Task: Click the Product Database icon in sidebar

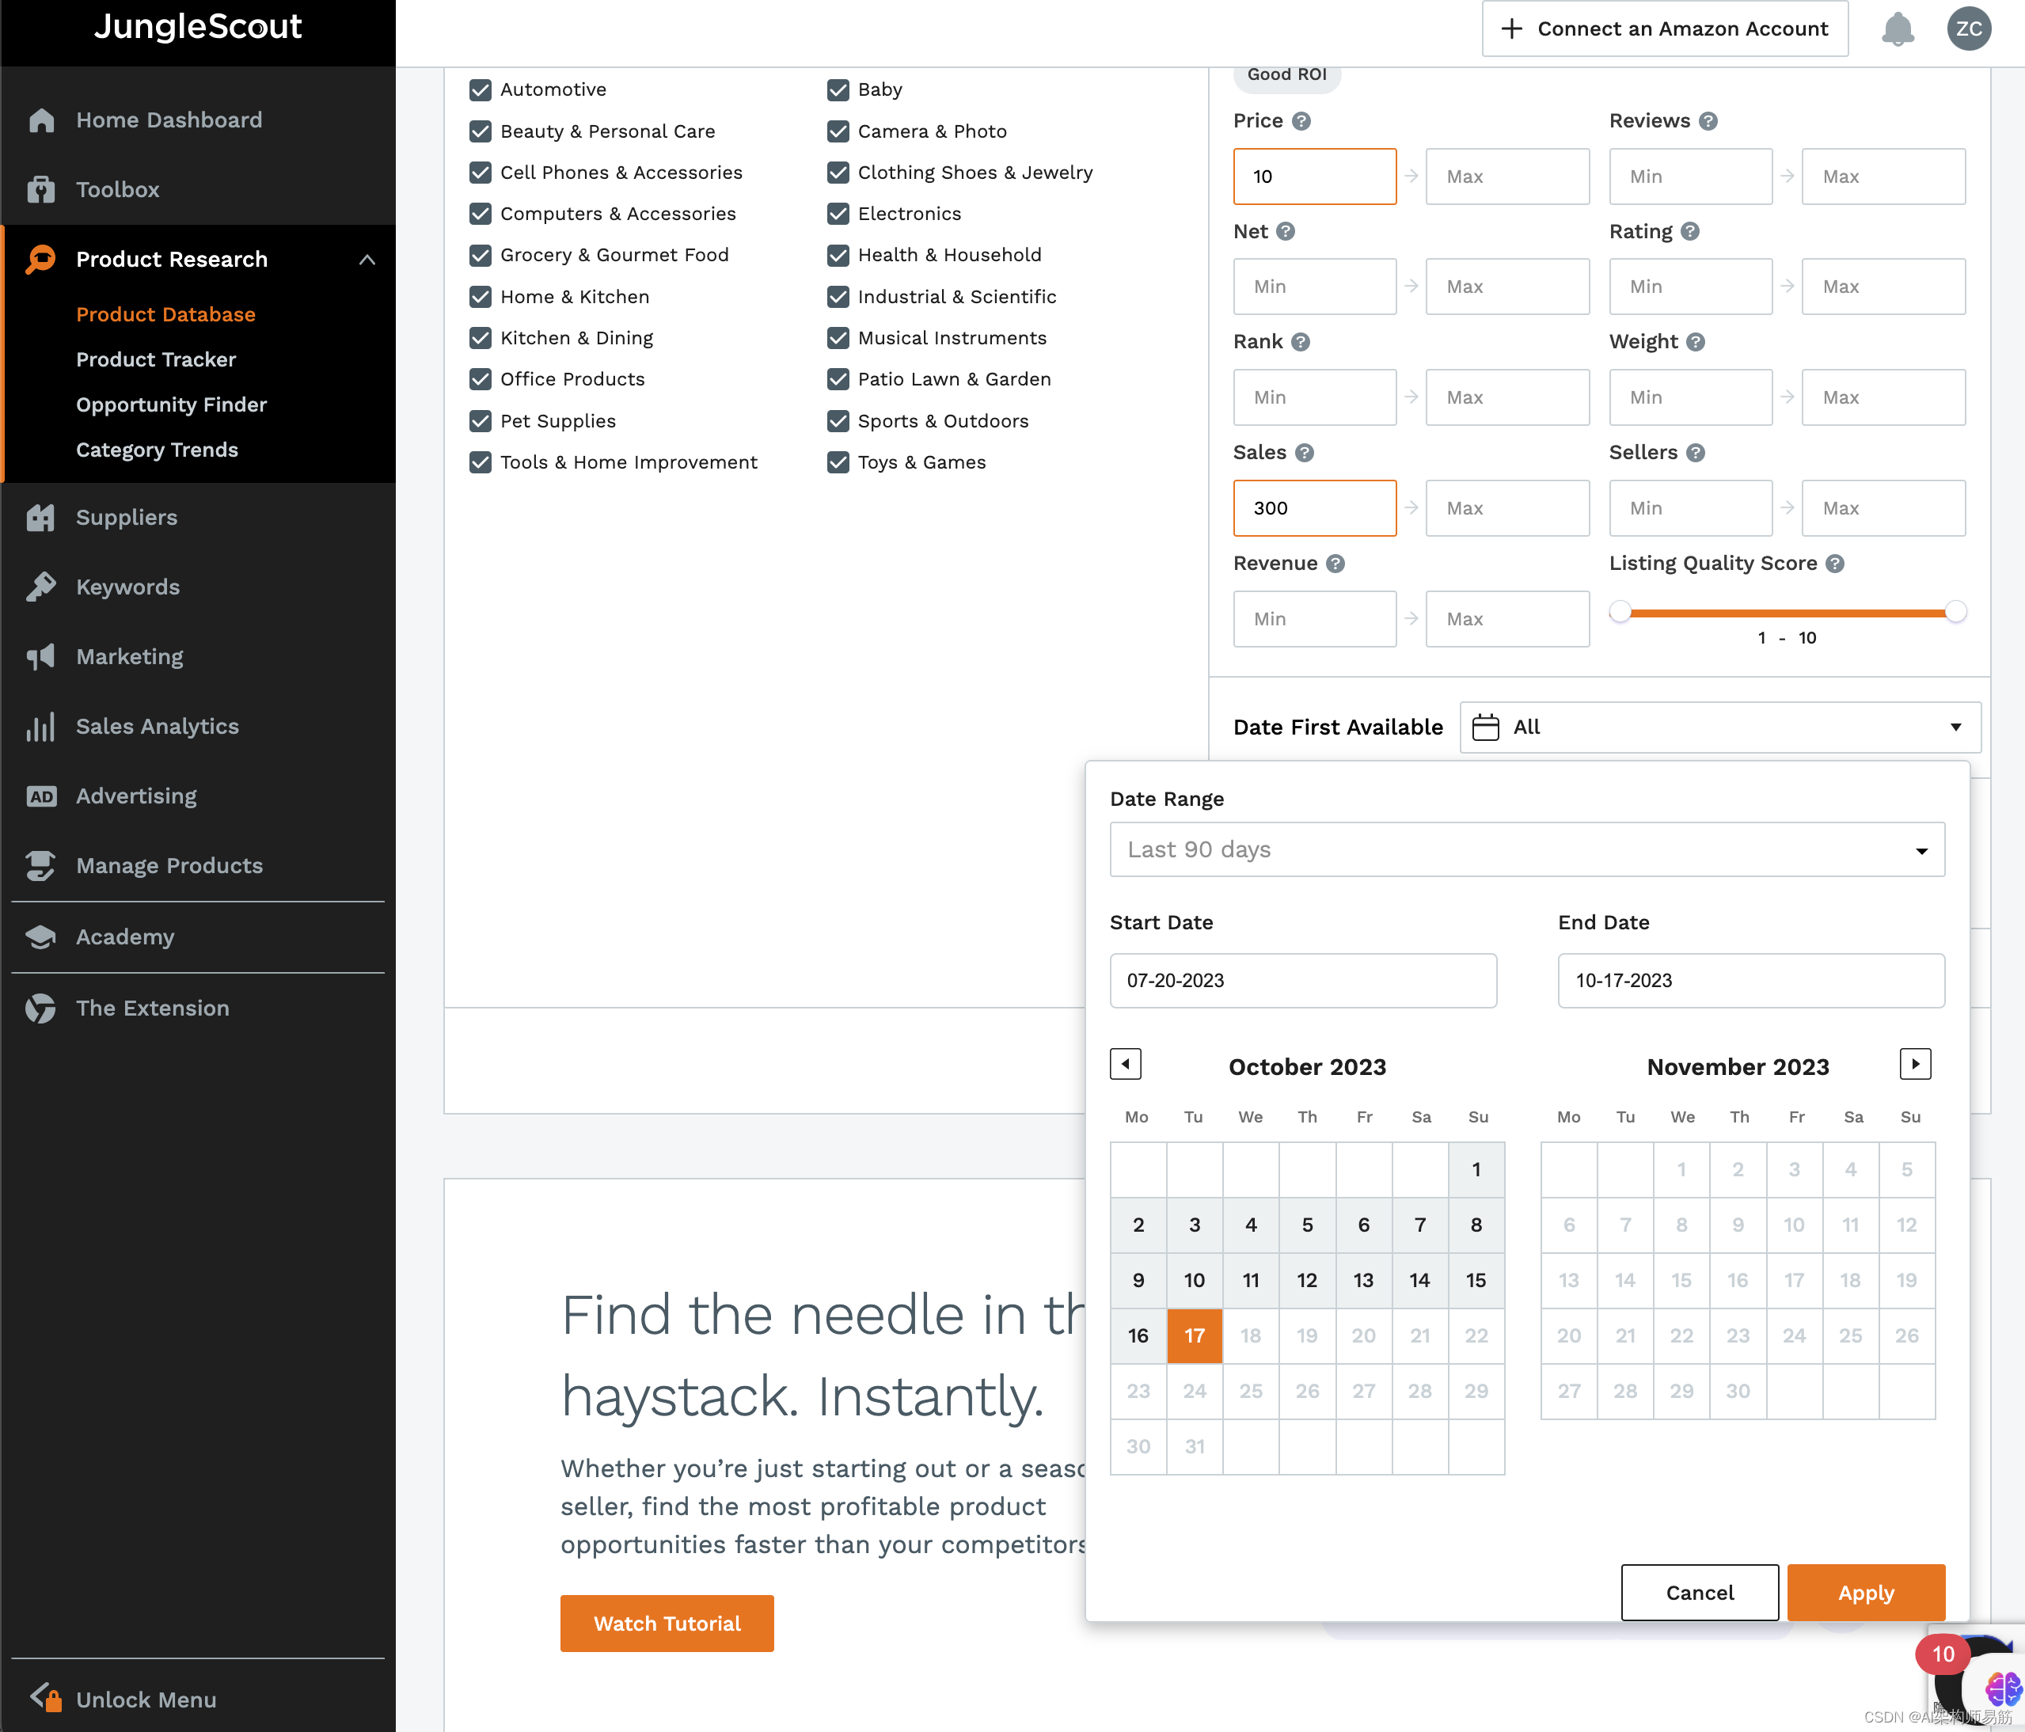Action: point(165,313)
